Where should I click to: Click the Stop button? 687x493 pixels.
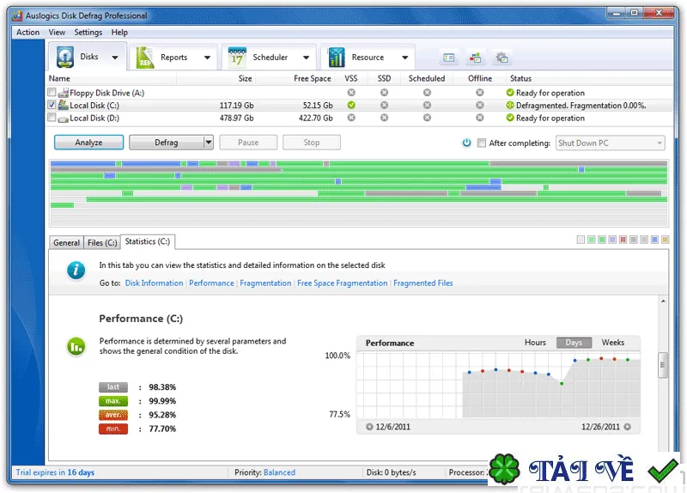click(312, 143)
